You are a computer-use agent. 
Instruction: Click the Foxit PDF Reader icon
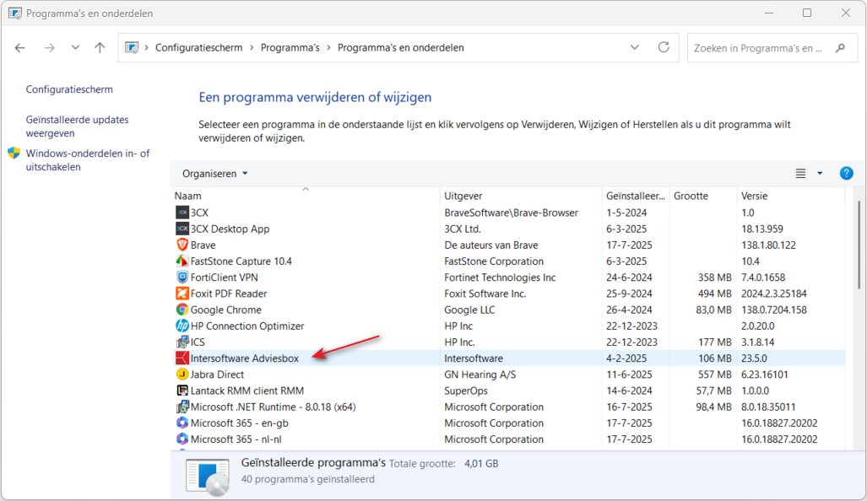click(x=182, y=294)
